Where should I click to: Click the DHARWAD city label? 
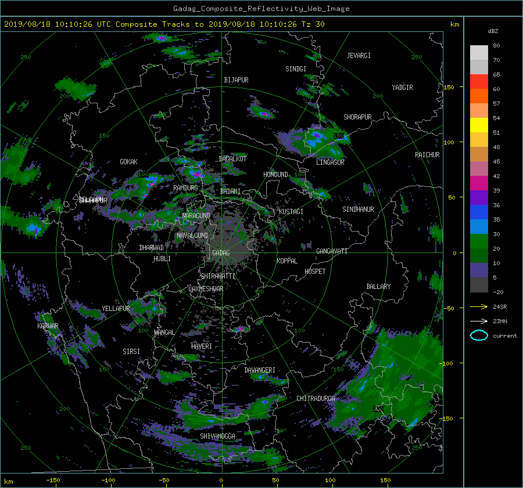tap(151, 248)
